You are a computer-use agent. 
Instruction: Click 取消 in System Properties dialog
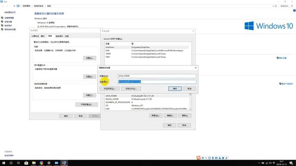coord(80,116)
